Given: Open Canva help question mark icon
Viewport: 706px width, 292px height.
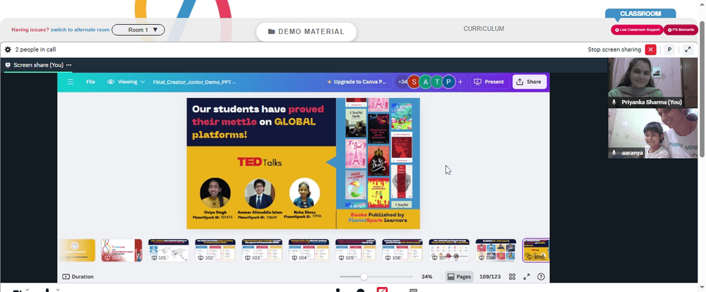Looking at the screenshot, I should point(542,276).
